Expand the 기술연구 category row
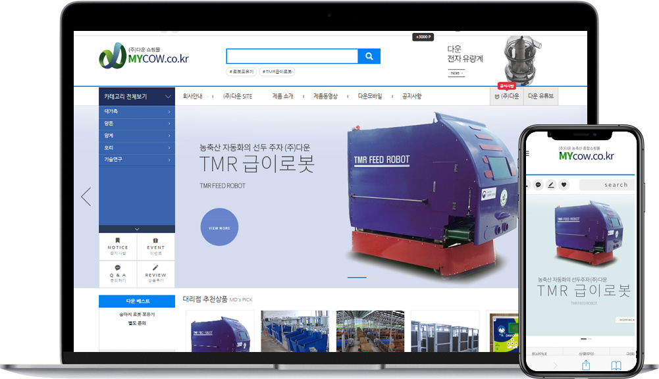This screenshot has height=379, width=659. (137, 160)
